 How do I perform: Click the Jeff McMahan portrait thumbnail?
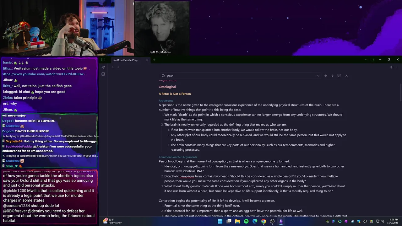click(x=162, y=28)
